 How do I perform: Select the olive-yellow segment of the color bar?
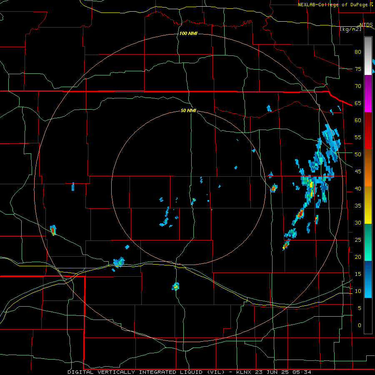[368, 205]
